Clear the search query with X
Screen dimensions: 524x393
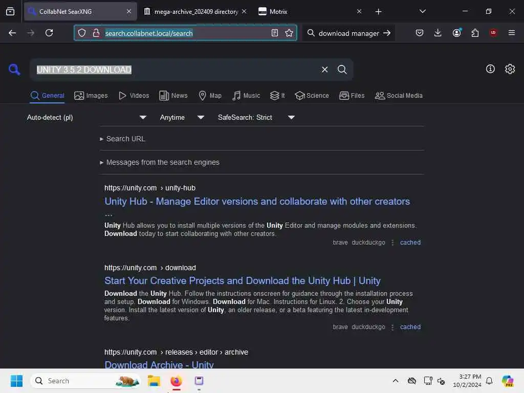click(x=324, y=70)
